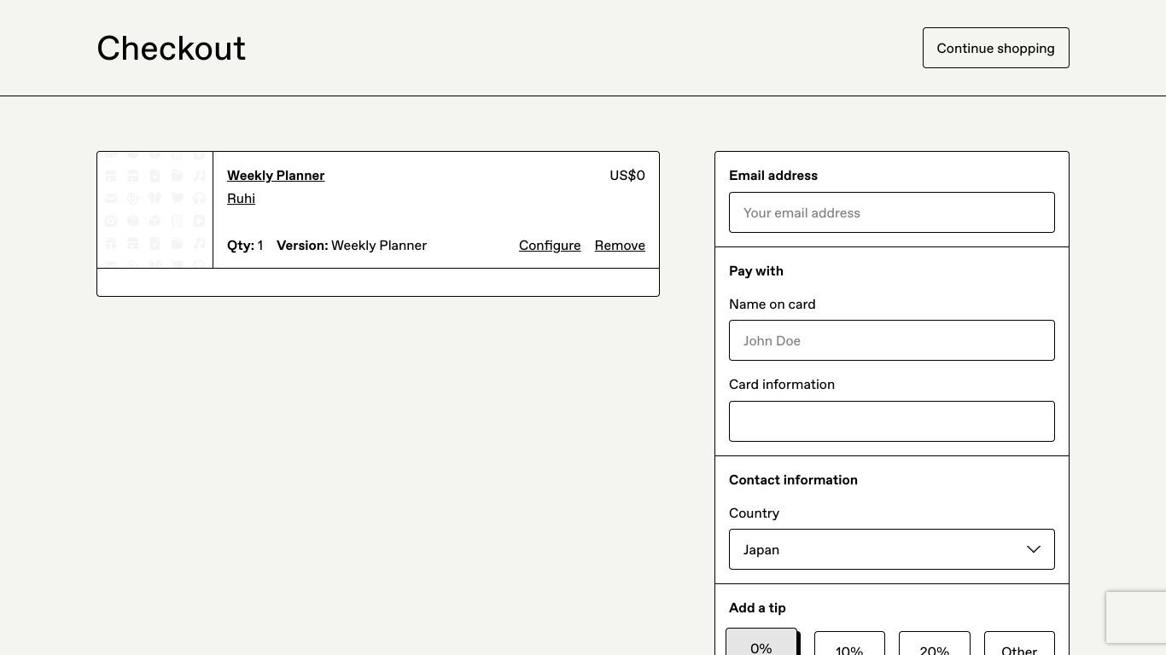Open the Country dropdown showing Japan
The image size is (1166, 655).
[x=892, y=549]
